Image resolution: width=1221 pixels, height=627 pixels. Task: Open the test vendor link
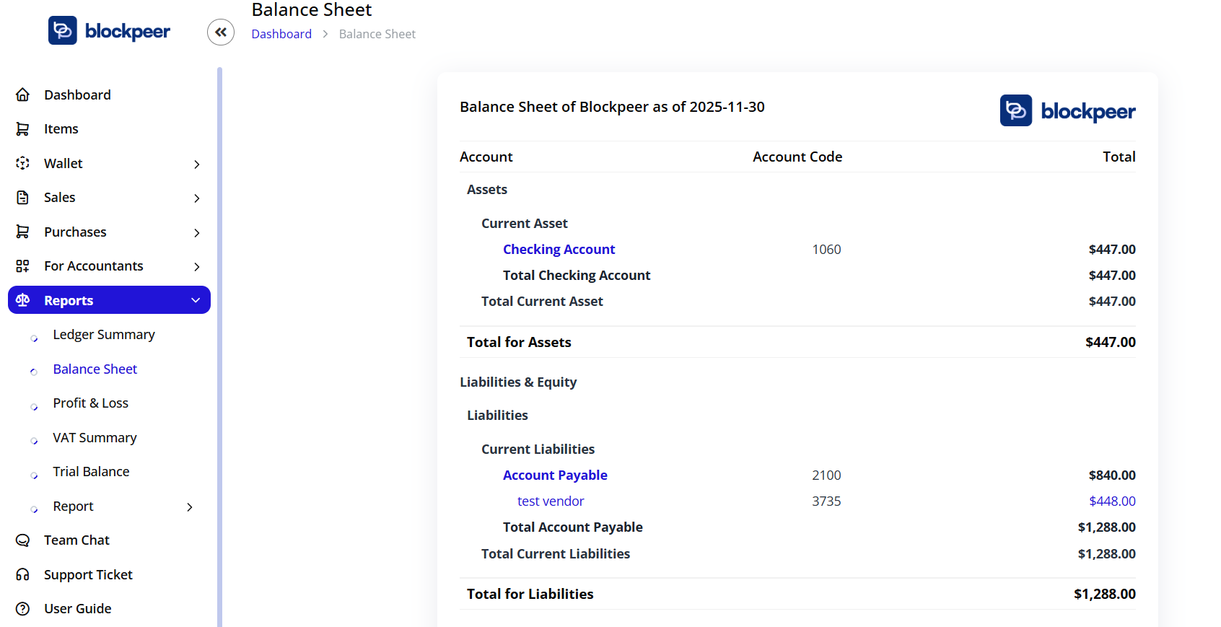551,501
